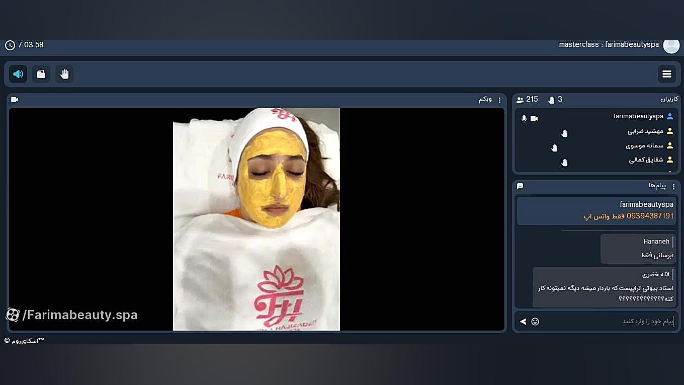Click the session timer 7.03.58
This screenshot has width=684, height=385.
point(31,45)
